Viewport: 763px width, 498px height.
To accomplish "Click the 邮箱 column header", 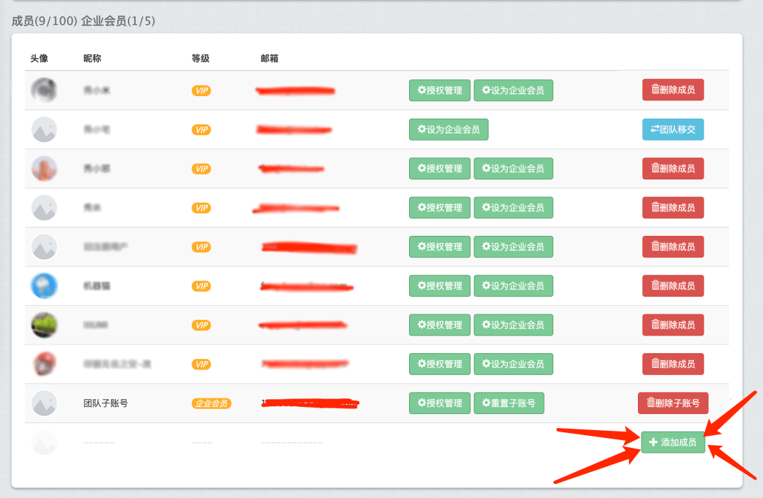I will pos(269,58).
